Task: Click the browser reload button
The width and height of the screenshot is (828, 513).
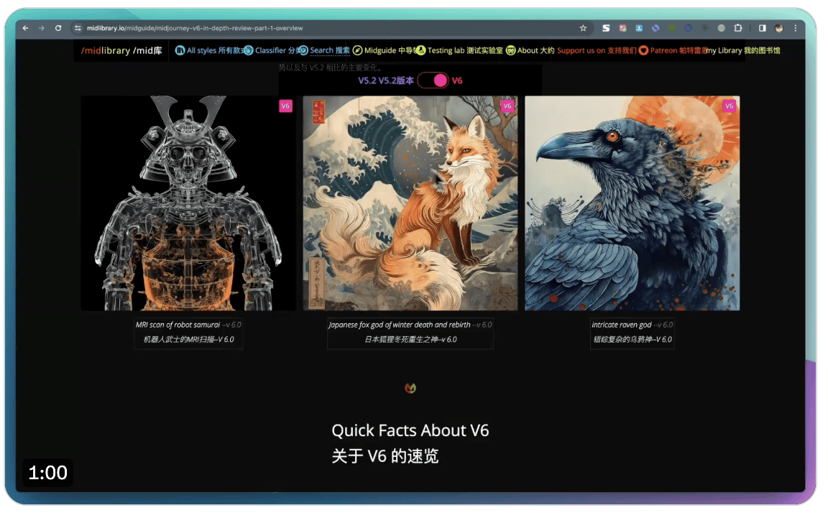Action: [58, 28]
